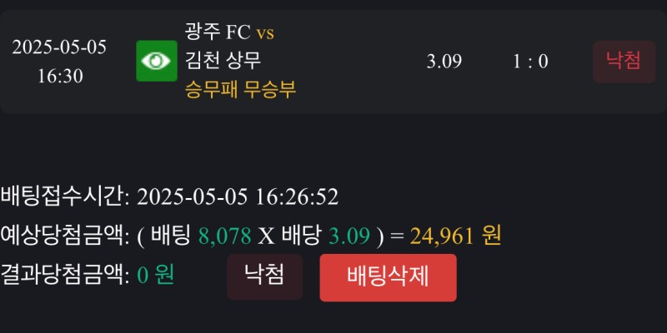667x333 pixels.
Task: Click the match date 2025-05-05
Action: (59, 47)
